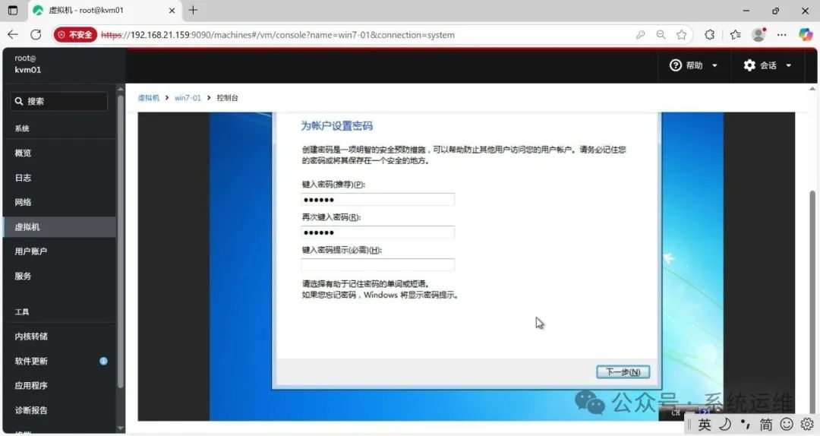
Task: Open 概览 in the sidebar
Action: [x=59, y=153]
